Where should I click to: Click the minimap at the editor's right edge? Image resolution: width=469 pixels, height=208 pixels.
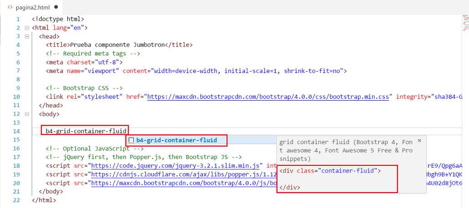(465, 24)
